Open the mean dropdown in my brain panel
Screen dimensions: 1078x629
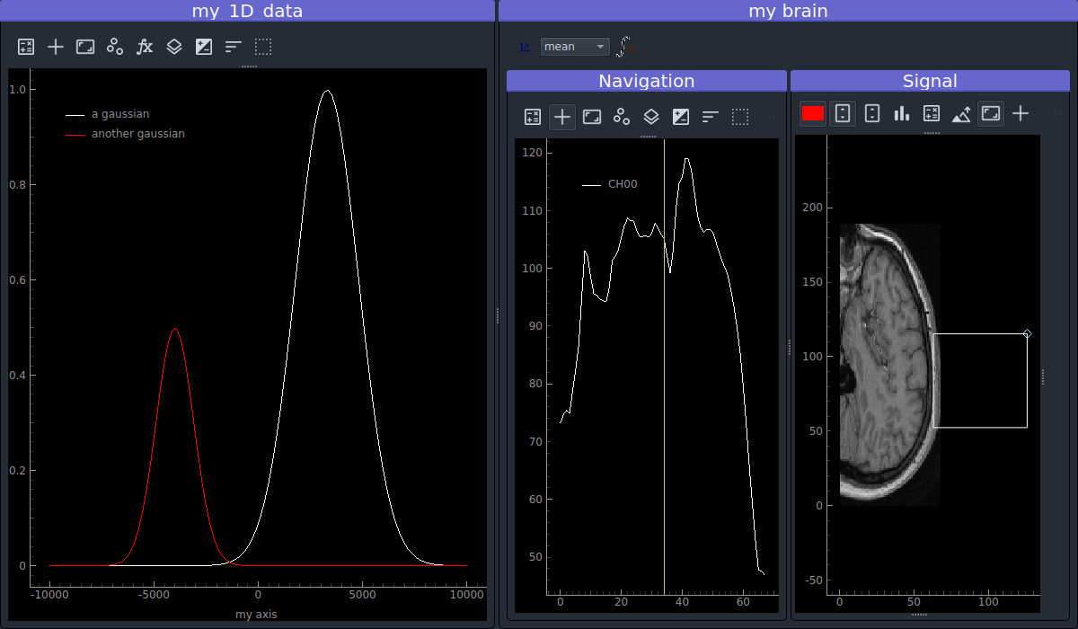575,47
